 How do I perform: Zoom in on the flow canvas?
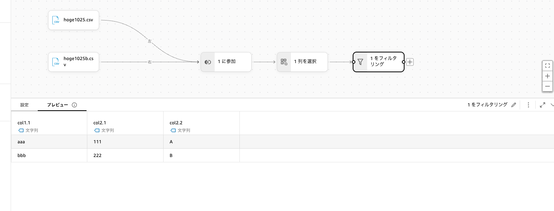pyautogui.click(x=548, y=76)
